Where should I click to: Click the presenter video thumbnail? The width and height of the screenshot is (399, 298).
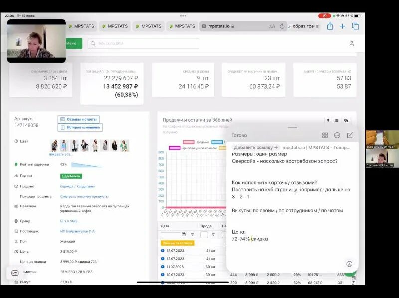[36, 41]
